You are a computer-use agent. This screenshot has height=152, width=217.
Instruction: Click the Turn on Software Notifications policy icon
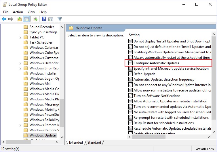130,96
